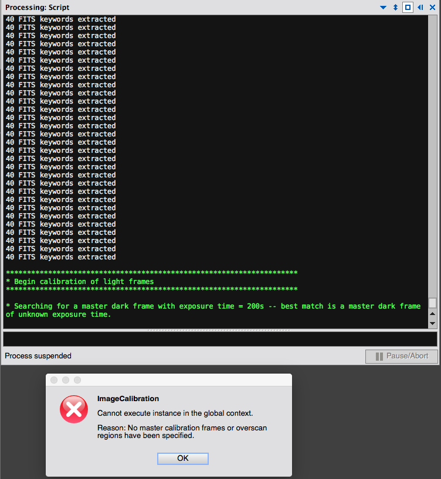Click the scrollbar up arrow

[432, 314]
